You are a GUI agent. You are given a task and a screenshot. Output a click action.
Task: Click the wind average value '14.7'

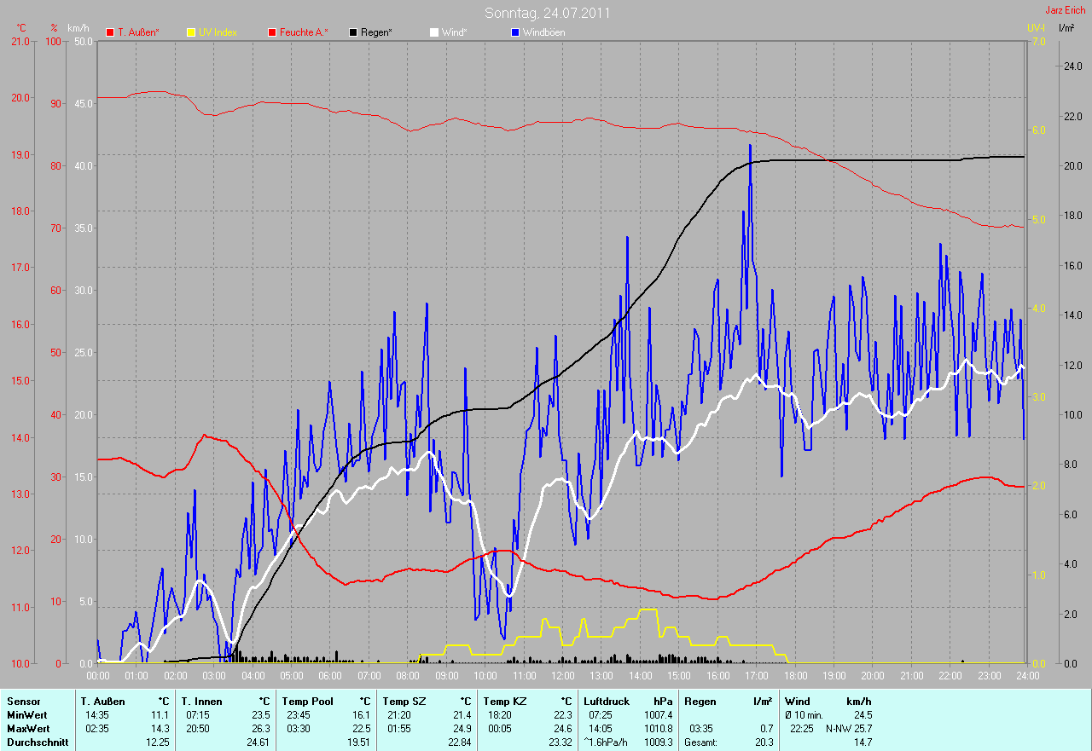tap(862, 742)
